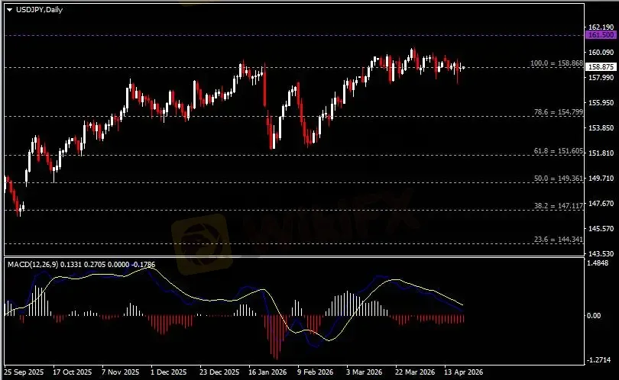Click price scale value 160.090
Screen dimensions: 619x380
tap(601, 52)
